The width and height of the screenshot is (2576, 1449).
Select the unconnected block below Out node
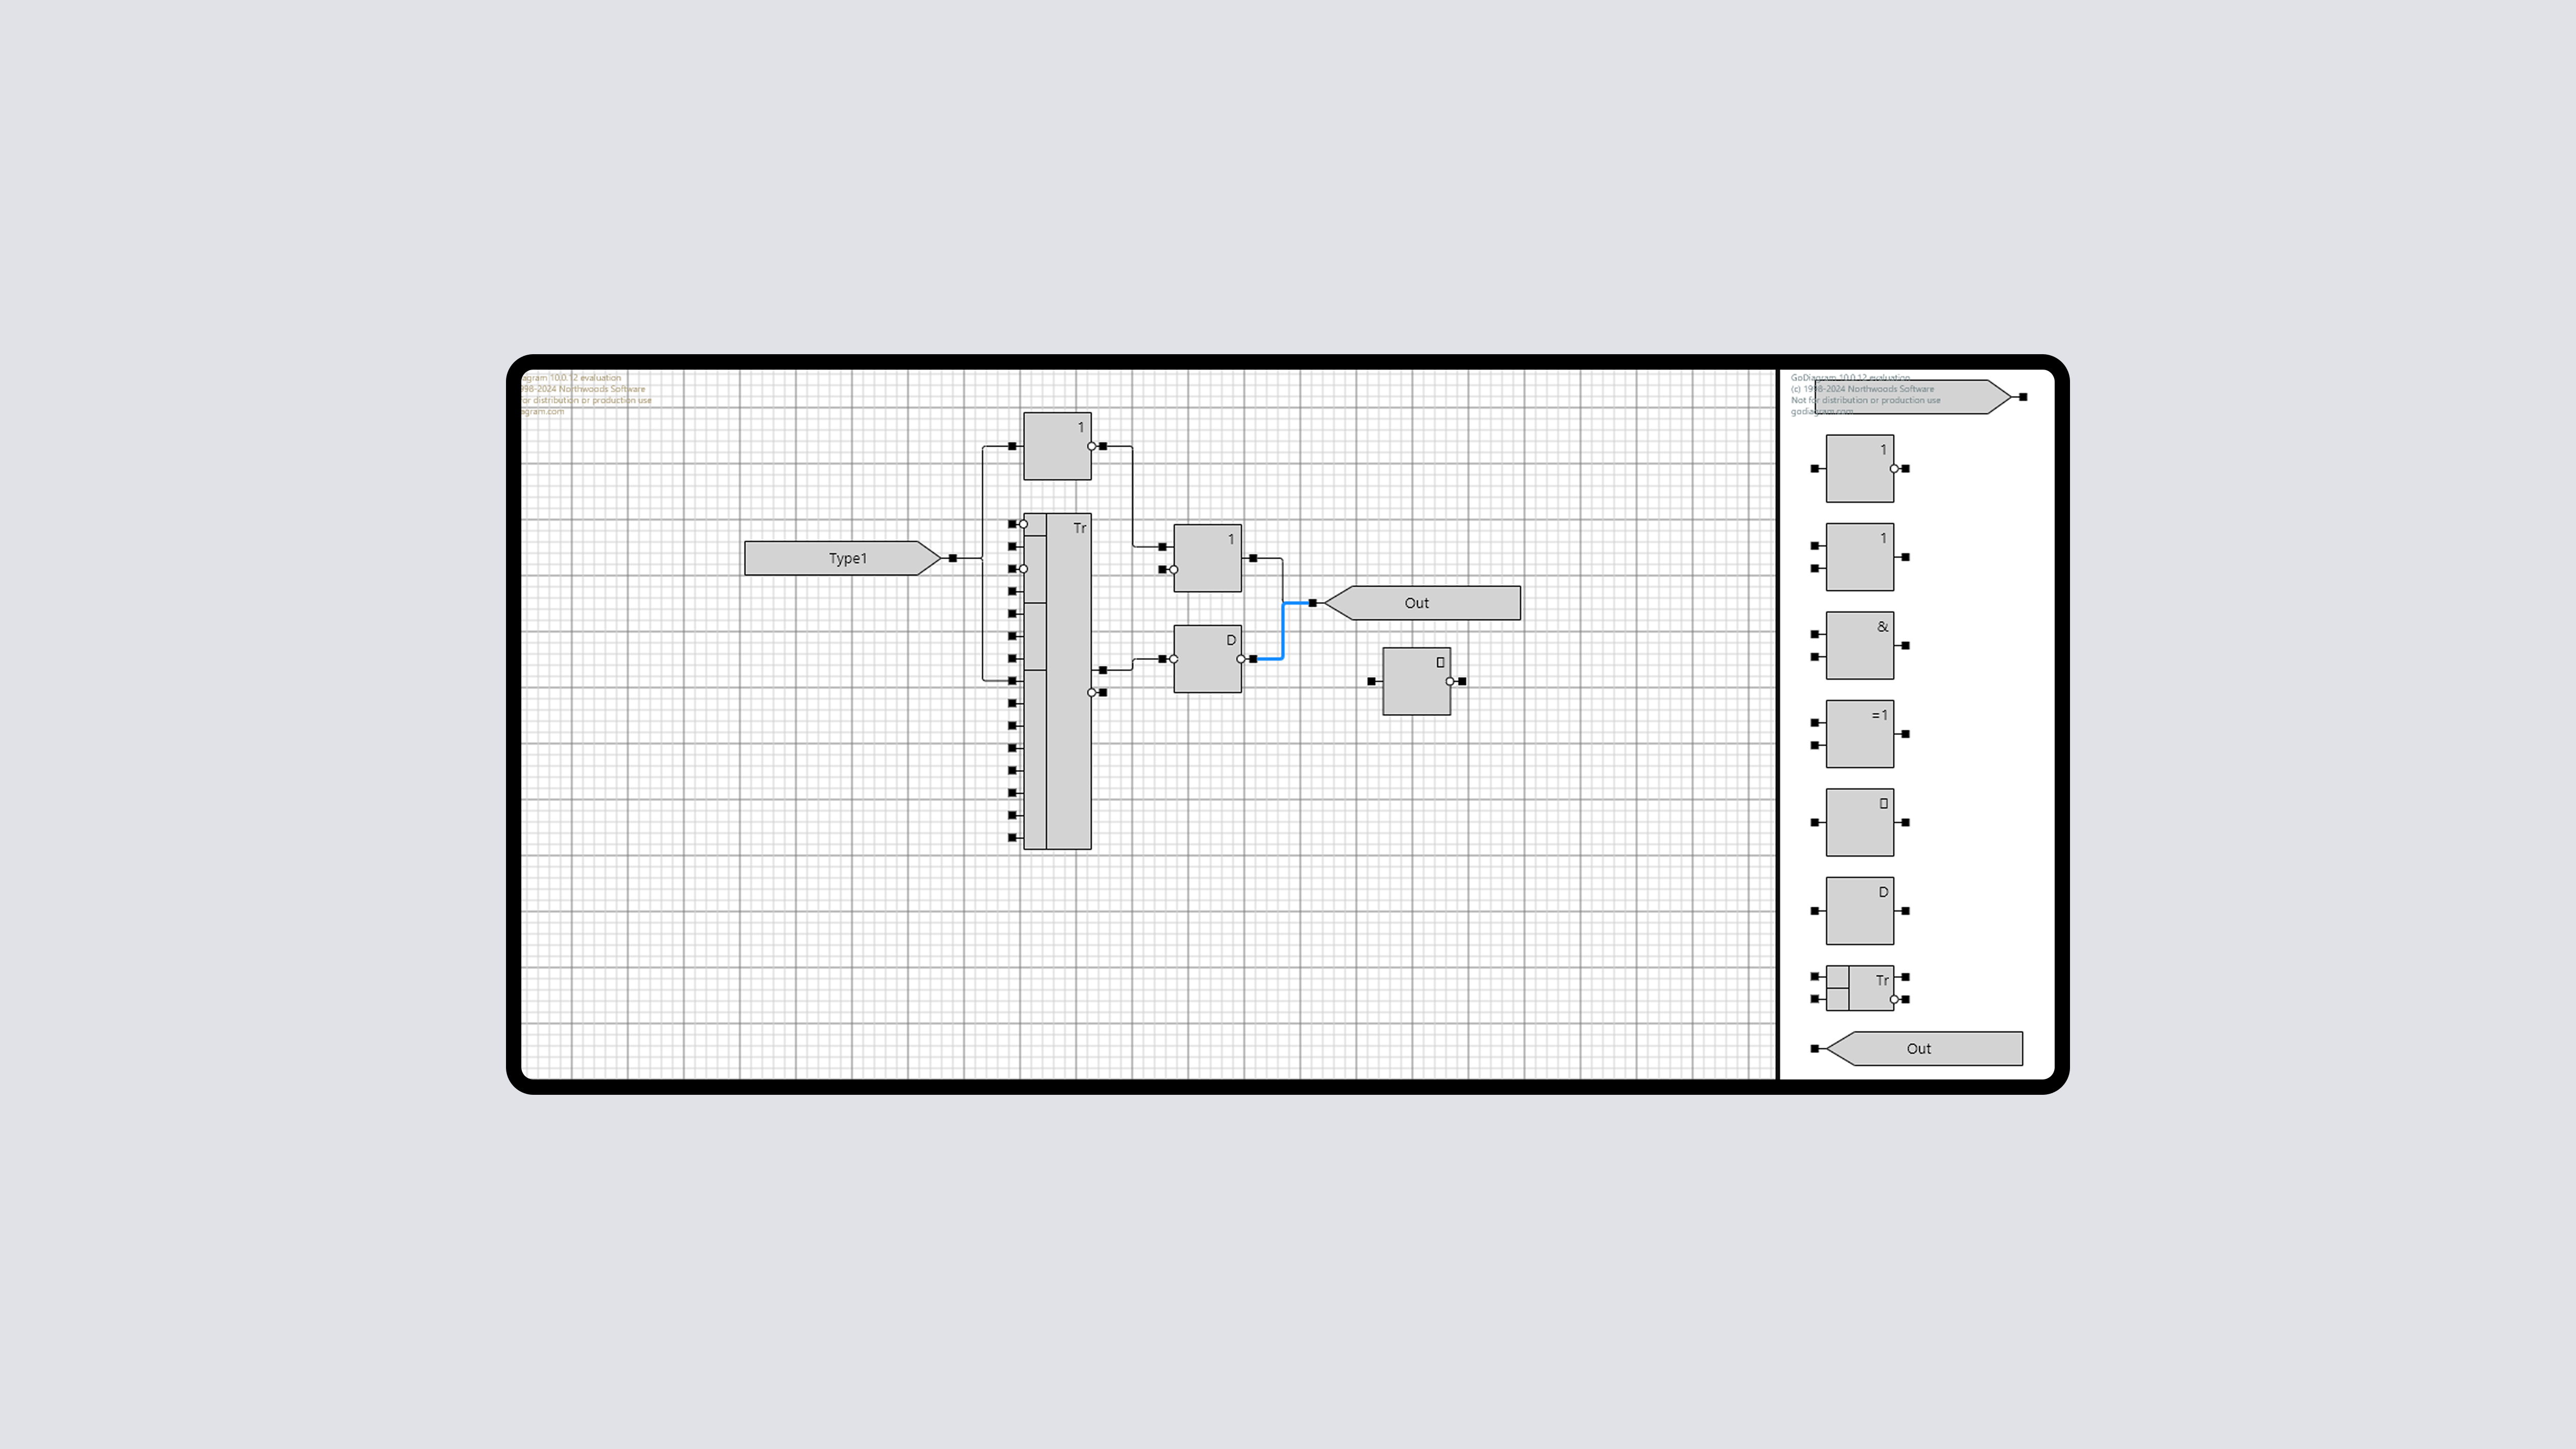click(x=1416, y=682)
